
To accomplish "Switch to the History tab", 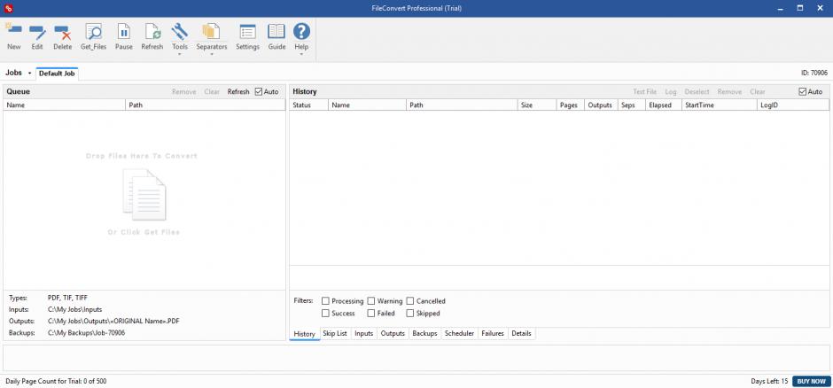I will click(305, 334).
